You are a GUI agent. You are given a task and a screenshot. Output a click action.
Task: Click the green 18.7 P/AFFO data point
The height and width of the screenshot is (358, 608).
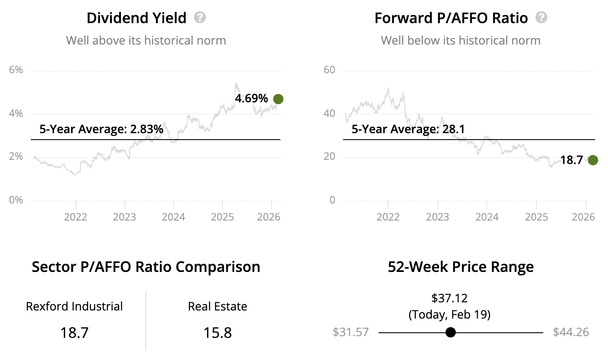[593, 160]
